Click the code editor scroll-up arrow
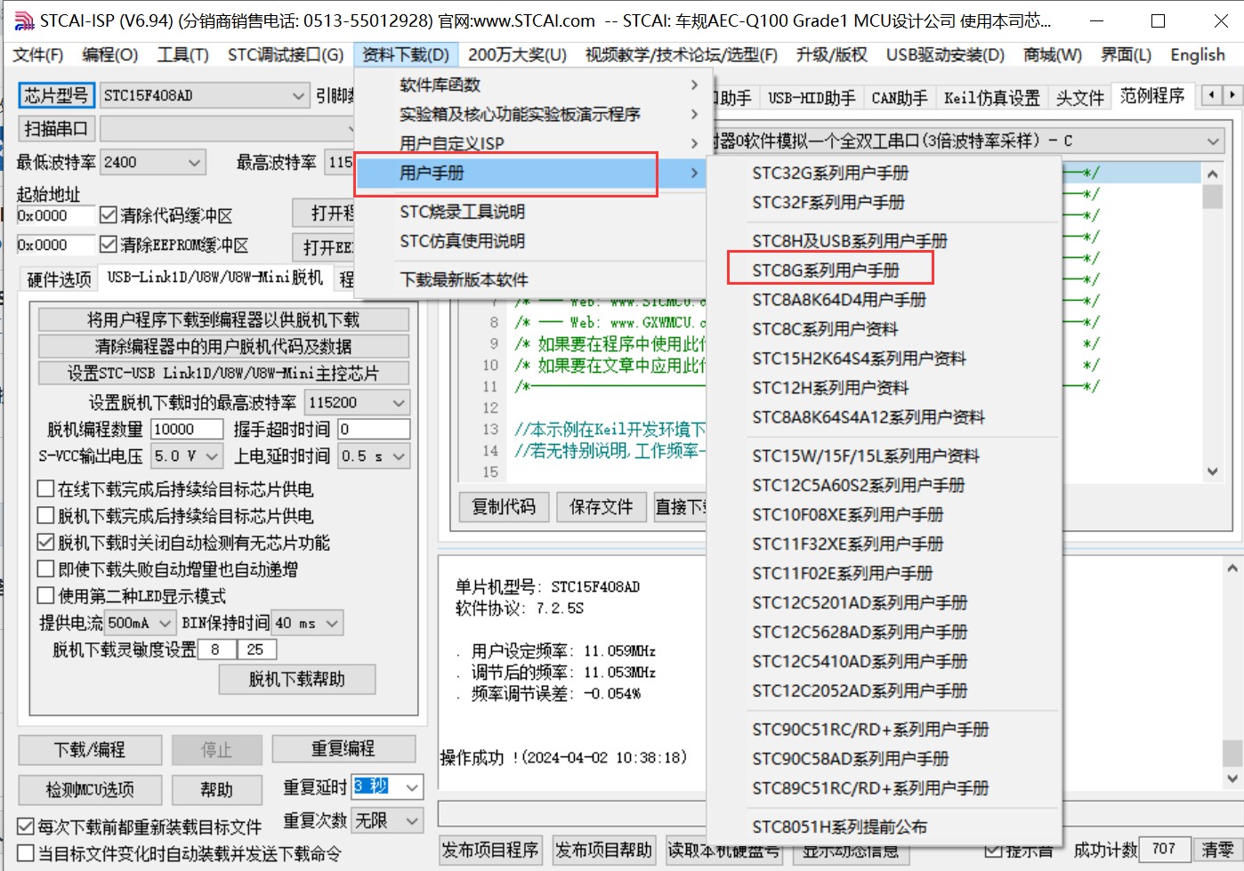1244x871 pixels. coord(1213,173)
